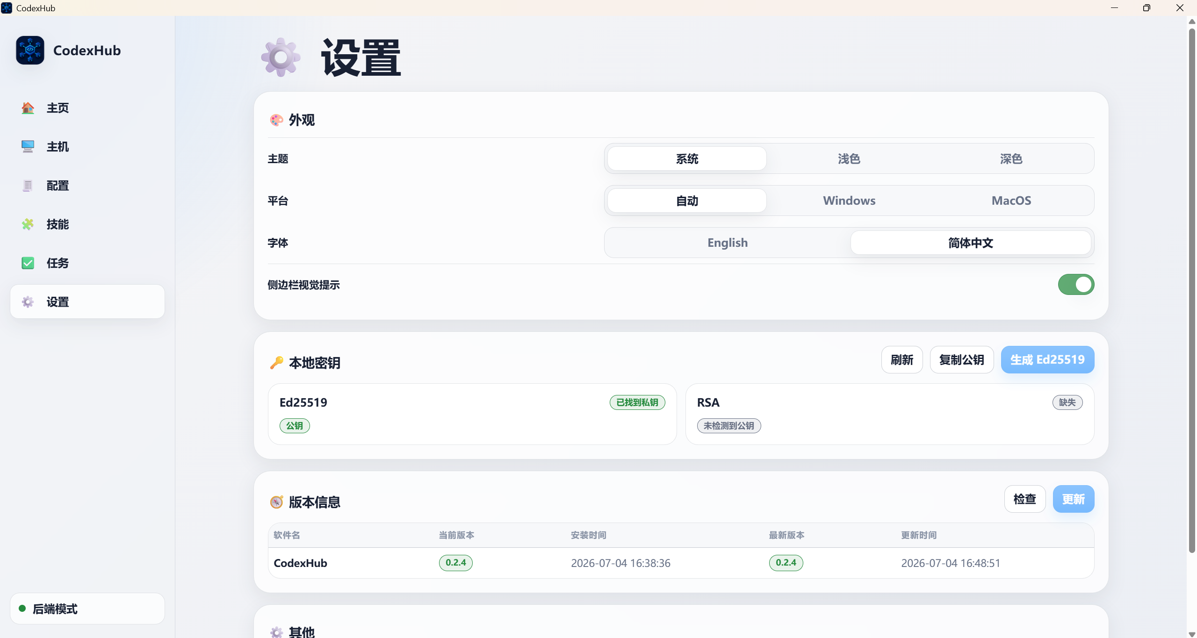Click the 0.2.4 badge under 最新版本
The height and width of the screenshot is (638, 1197).
coord(786,563)
